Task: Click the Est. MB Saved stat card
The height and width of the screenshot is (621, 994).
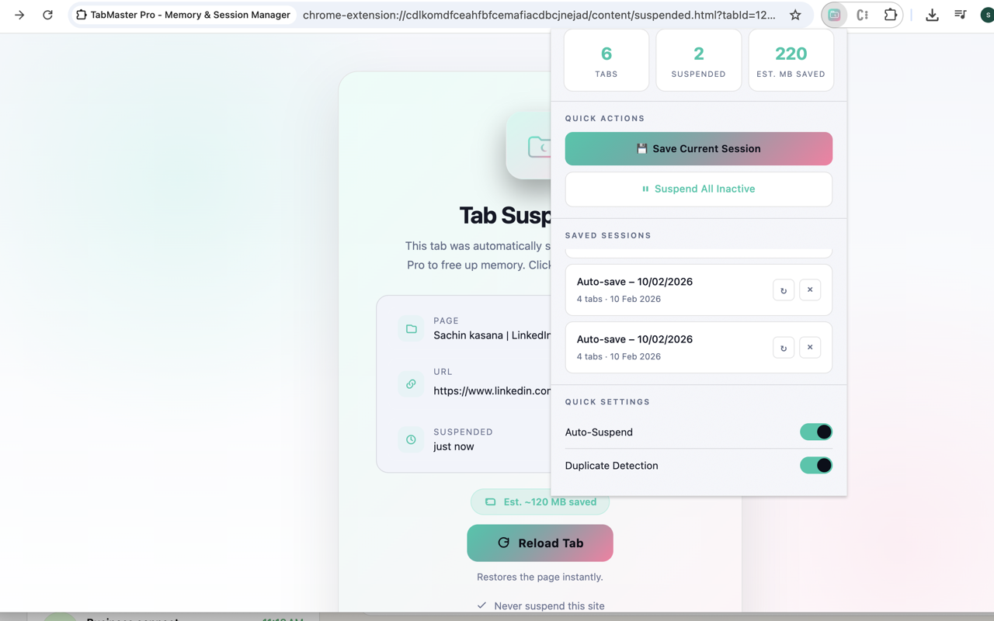Action: pyautogui.click(x=791, y=61)
